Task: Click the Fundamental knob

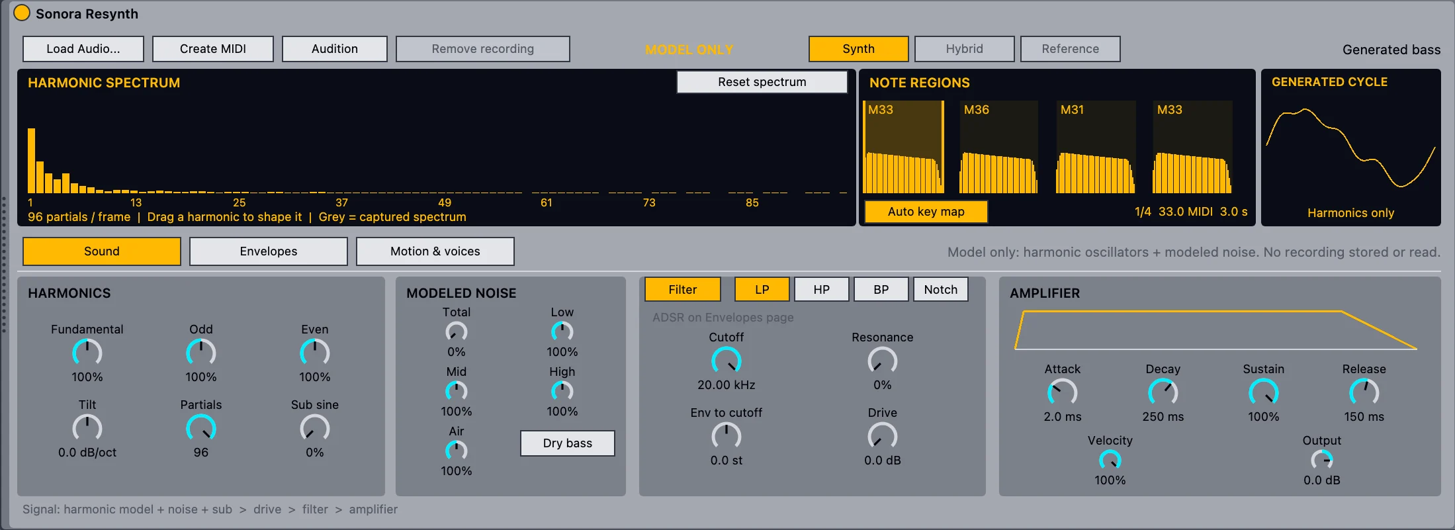Action: click(87, 353)
